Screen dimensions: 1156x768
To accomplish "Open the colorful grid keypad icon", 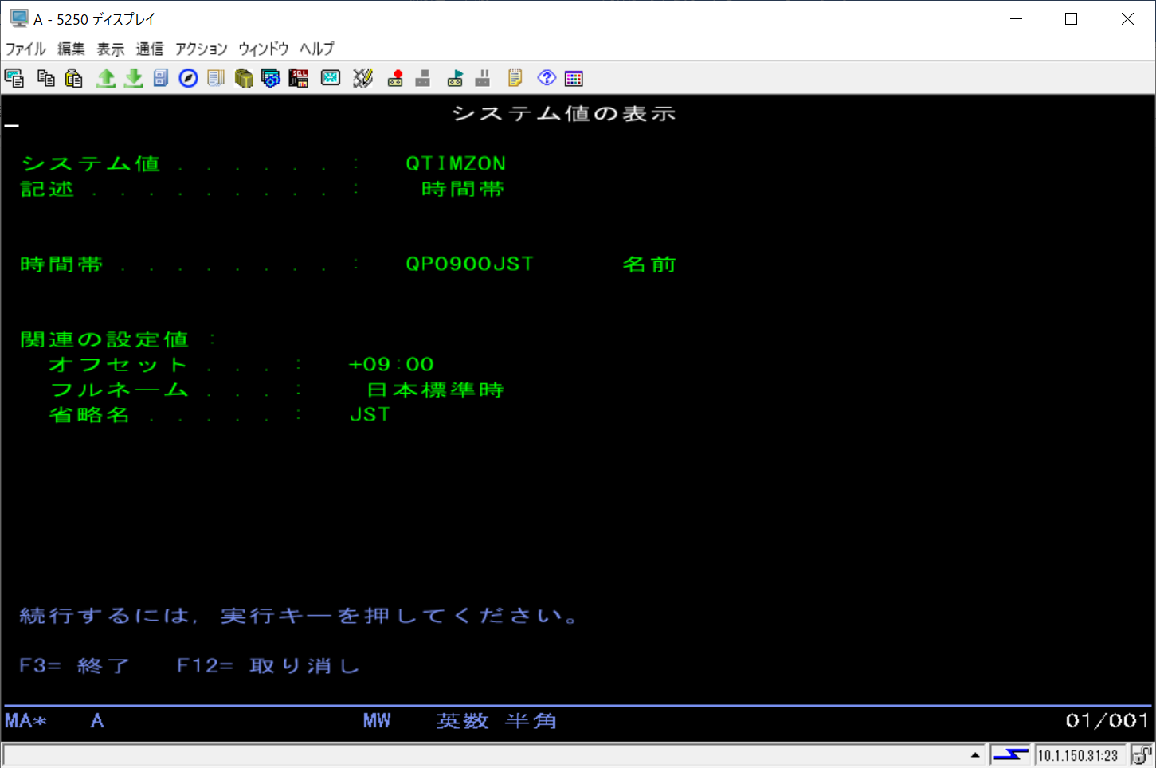I will [x=574, y=78].
